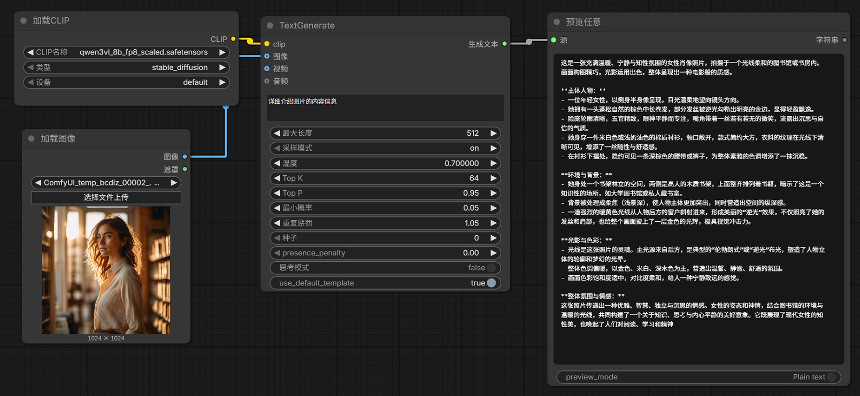
Task: Click the 源 input socket on 预览任意
Action: pos(554,40)
